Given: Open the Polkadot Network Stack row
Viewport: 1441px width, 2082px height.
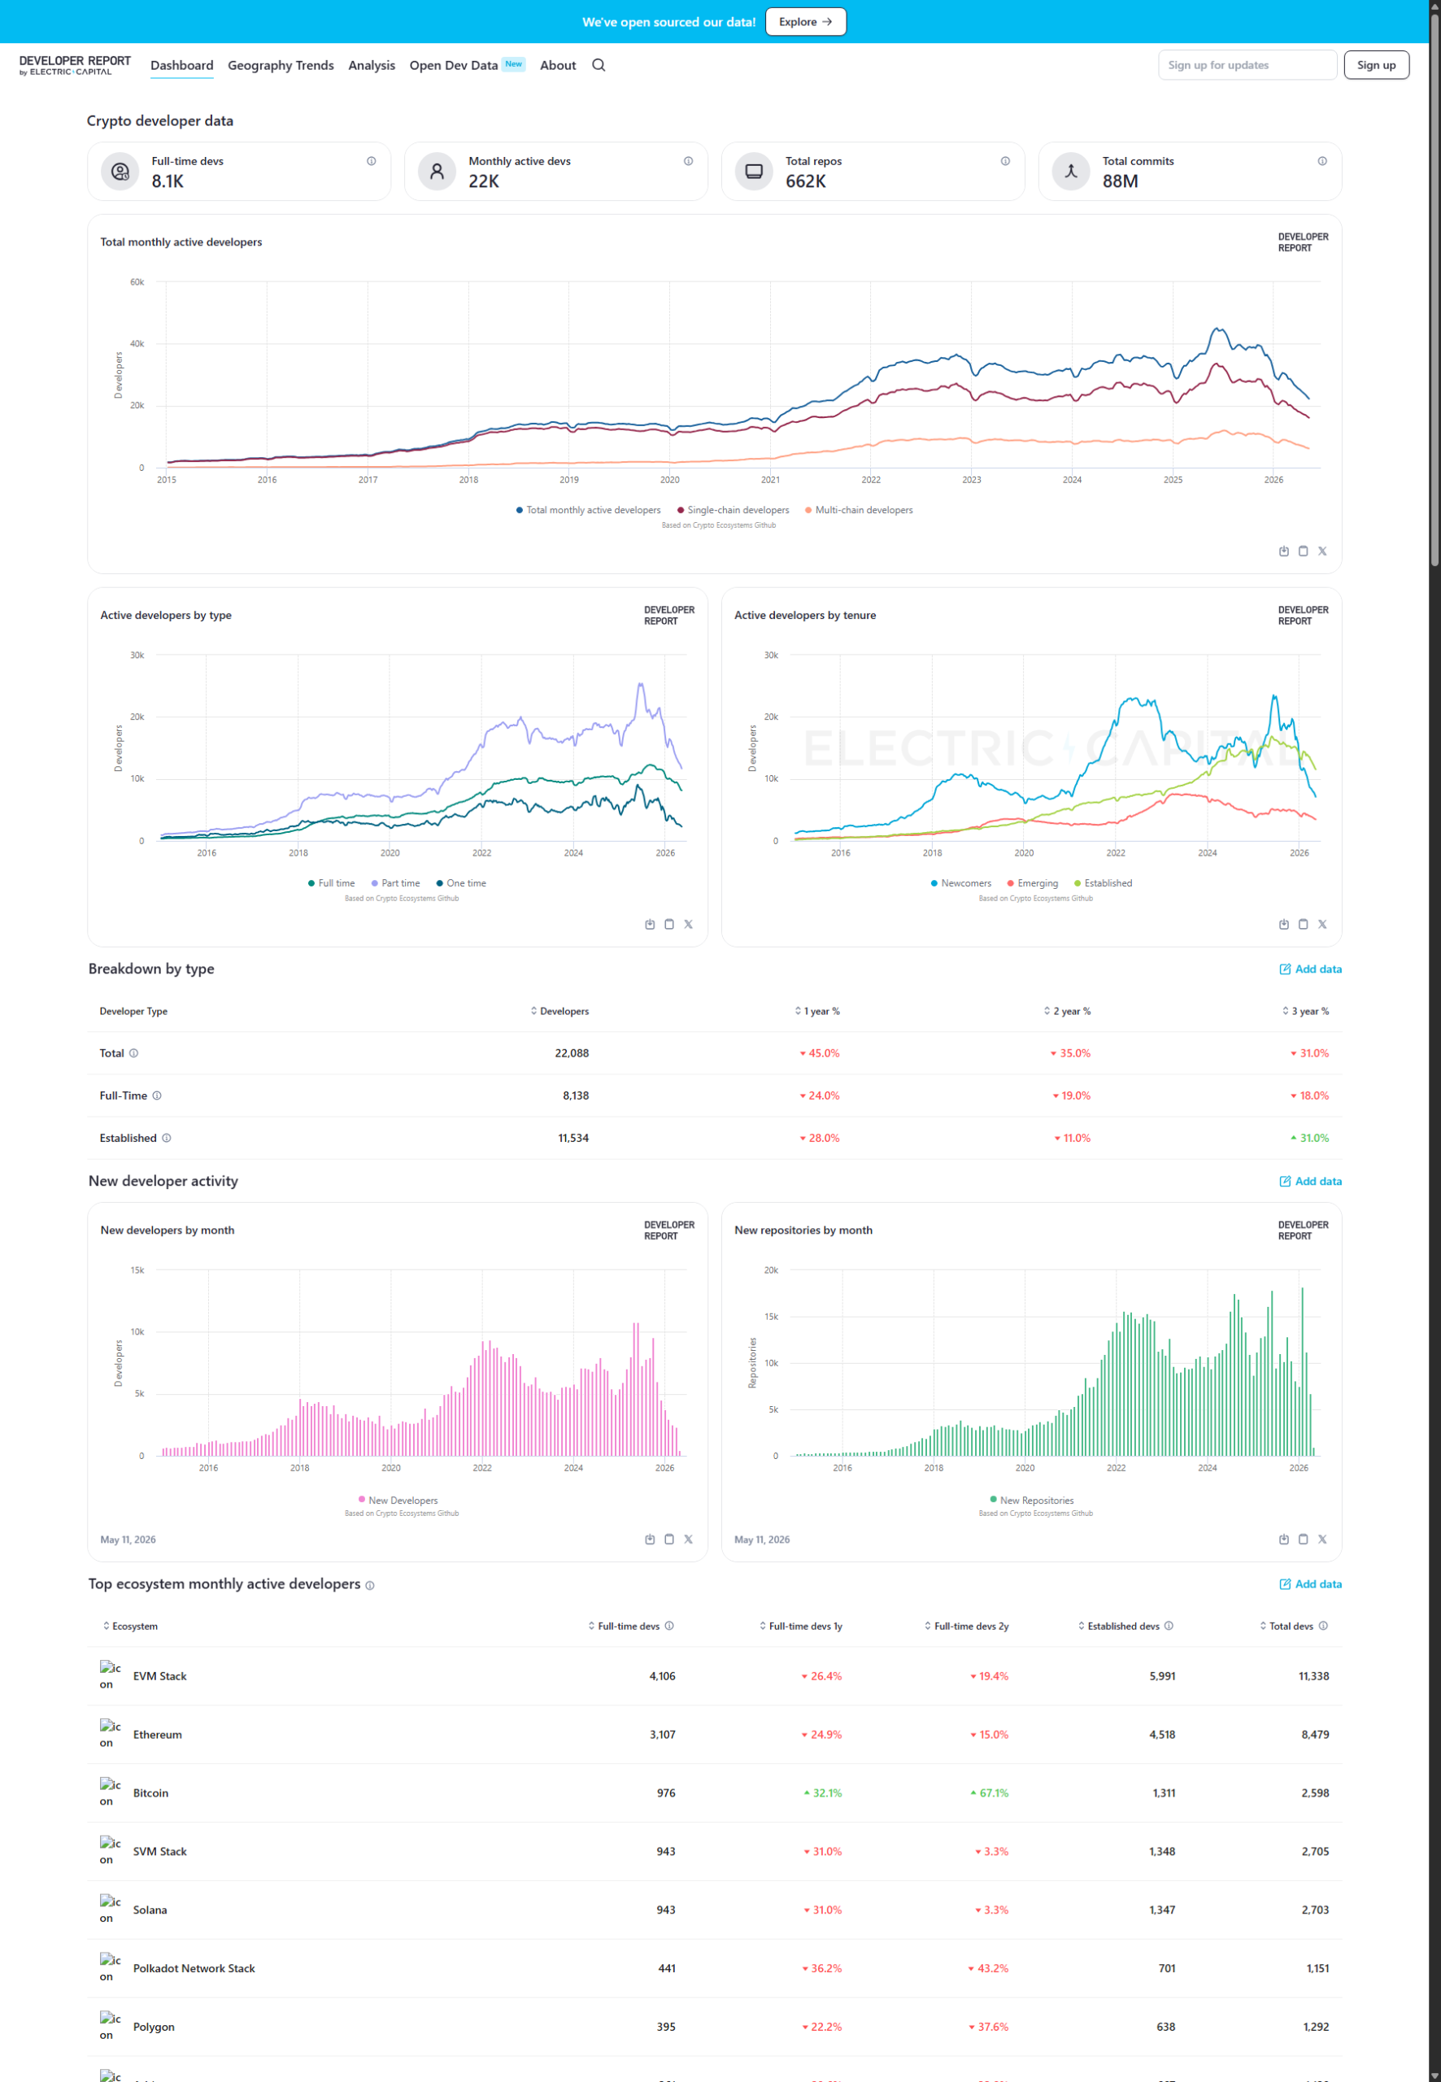Looking at the screenshot, I should pyautogui.click(x=714, y=1968).
